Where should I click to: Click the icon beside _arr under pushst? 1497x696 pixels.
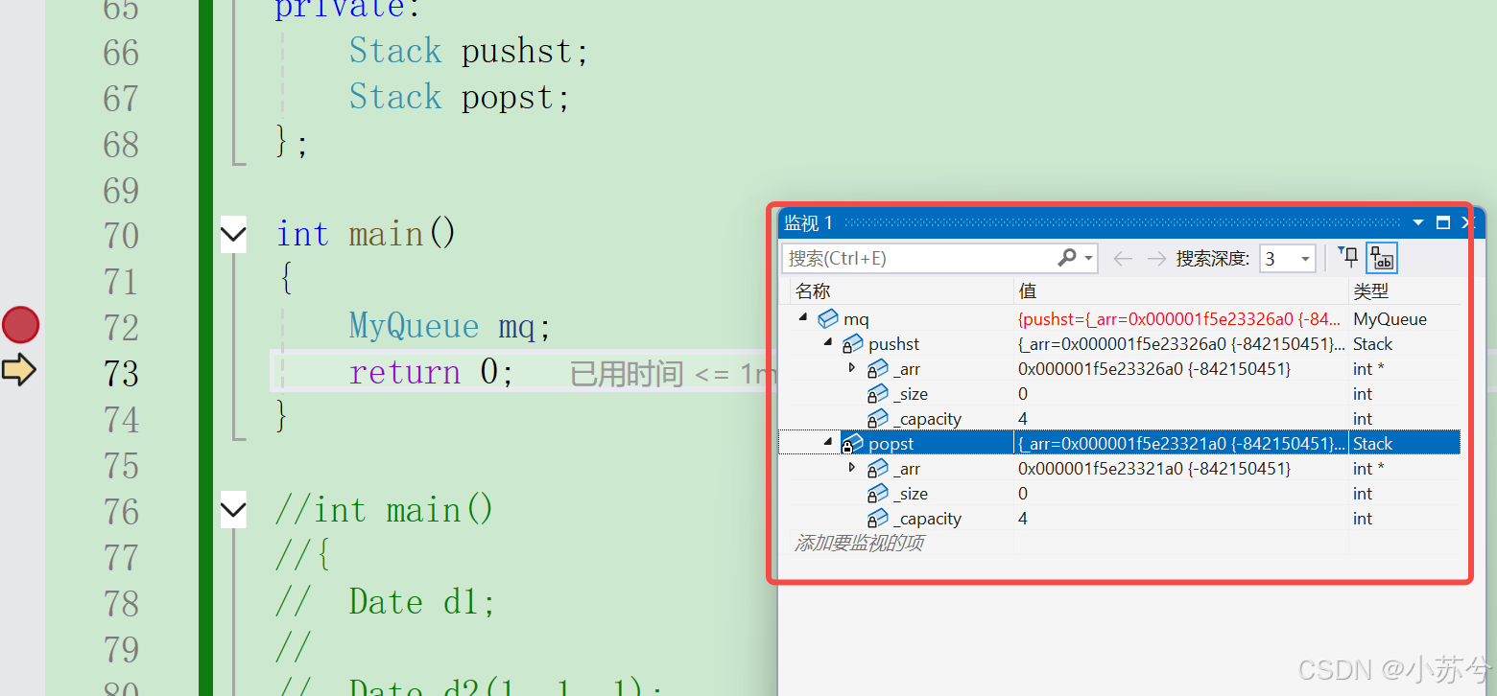[877, 369]
